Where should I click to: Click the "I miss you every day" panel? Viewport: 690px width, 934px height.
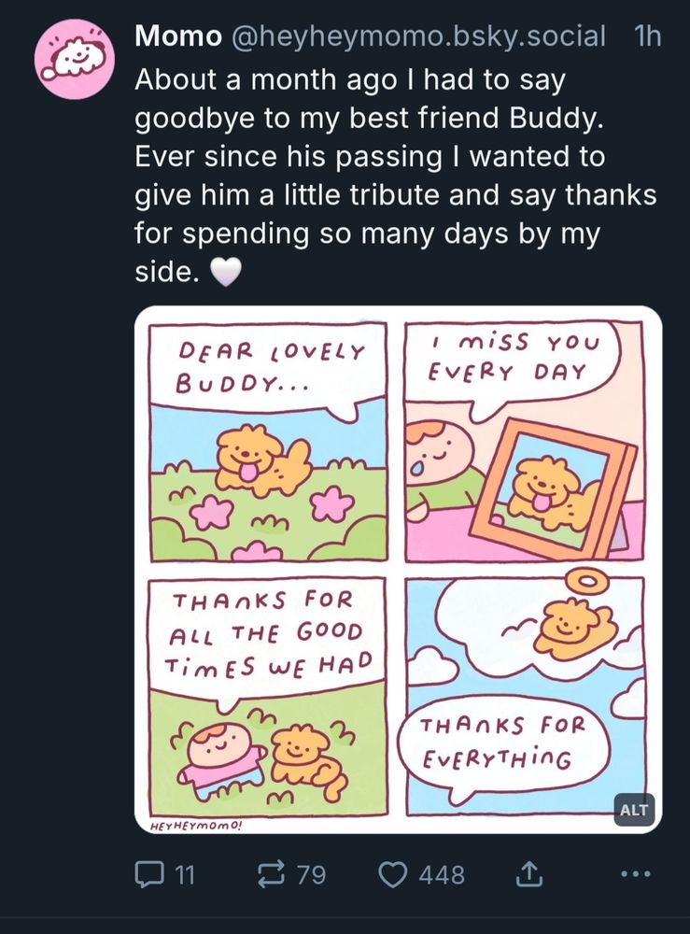(x=524, y=441)
